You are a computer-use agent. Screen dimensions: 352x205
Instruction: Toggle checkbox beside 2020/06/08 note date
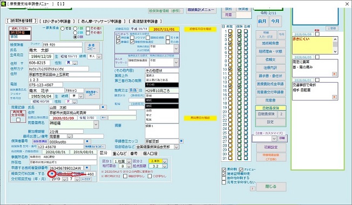pyautogui.click(x=317, y=34)
